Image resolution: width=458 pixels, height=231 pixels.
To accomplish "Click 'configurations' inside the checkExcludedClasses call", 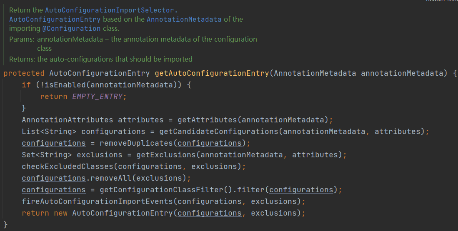I will tap(150, 166).
